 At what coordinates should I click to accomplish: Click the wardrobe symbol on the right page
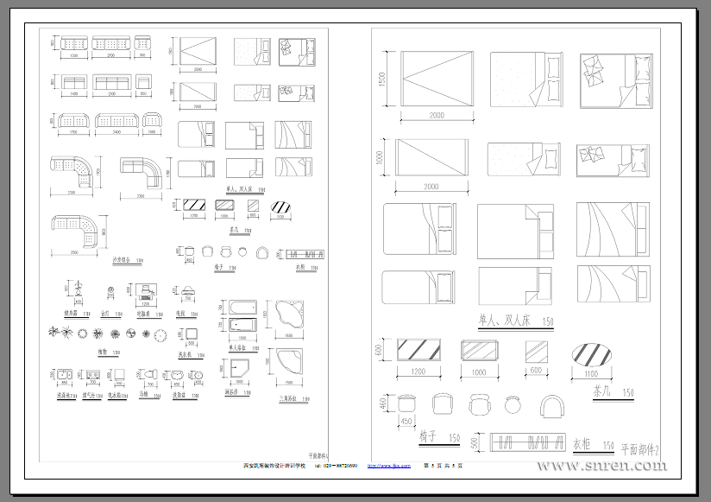[x=528, y=442]
